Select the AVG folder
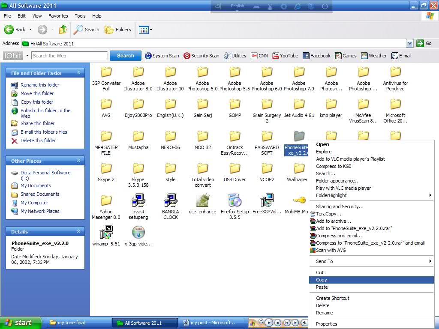The width and height of the screenshot is (439, 329). click(106, 108)
